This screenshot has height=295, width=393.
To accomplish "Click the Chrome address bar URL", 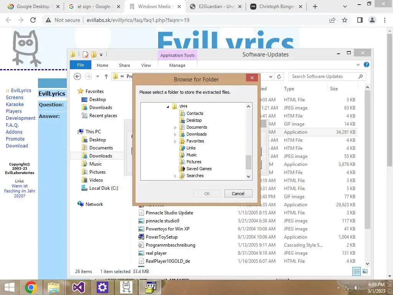I will pos(138,20).
